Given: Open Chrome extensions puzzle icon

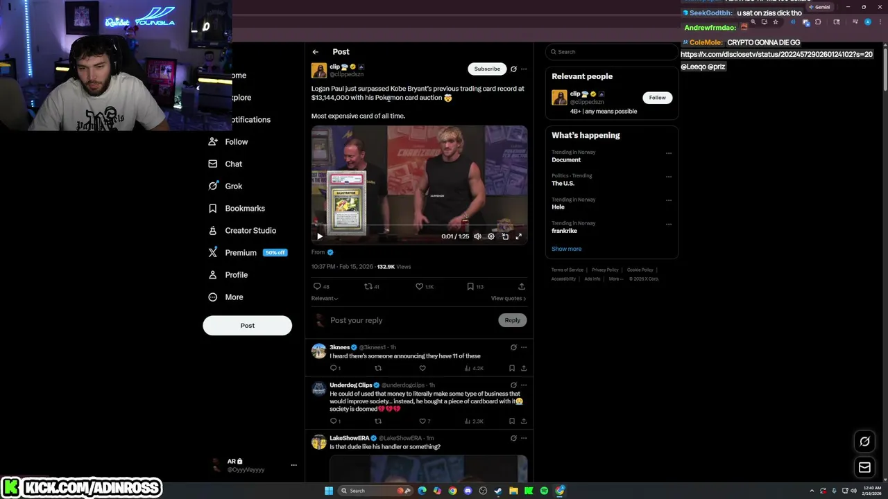Looking at the screenshot, I should click(818, 22).
